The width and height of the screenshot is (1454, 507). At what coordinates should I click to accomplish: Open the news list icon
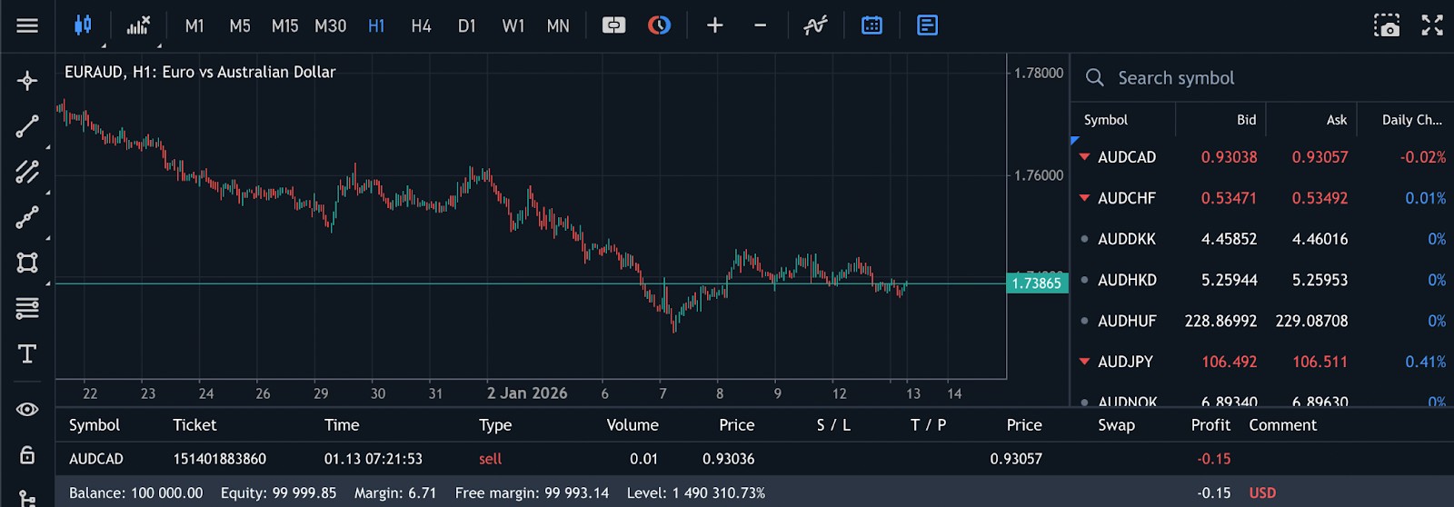927,25
